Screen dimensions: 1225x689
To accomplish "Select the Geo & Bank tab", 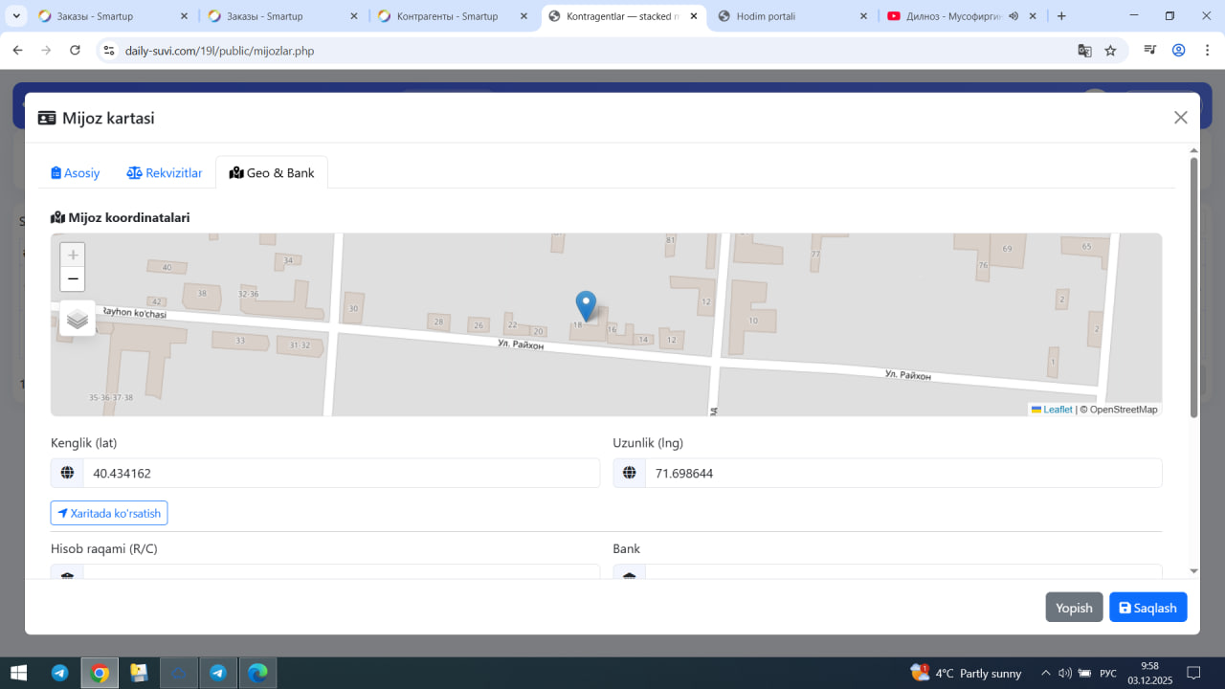I will pos(272,173).
